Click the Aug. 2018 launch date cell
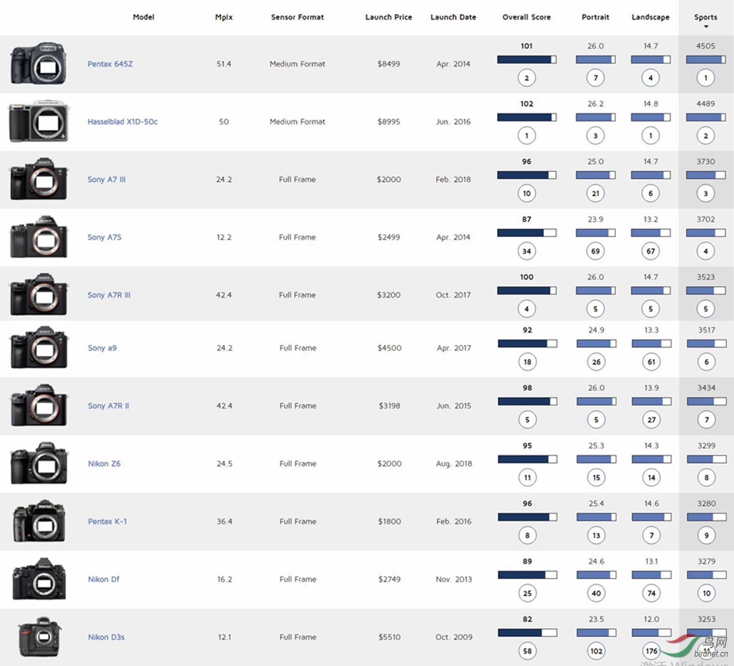734x666 pixels. 454,464
